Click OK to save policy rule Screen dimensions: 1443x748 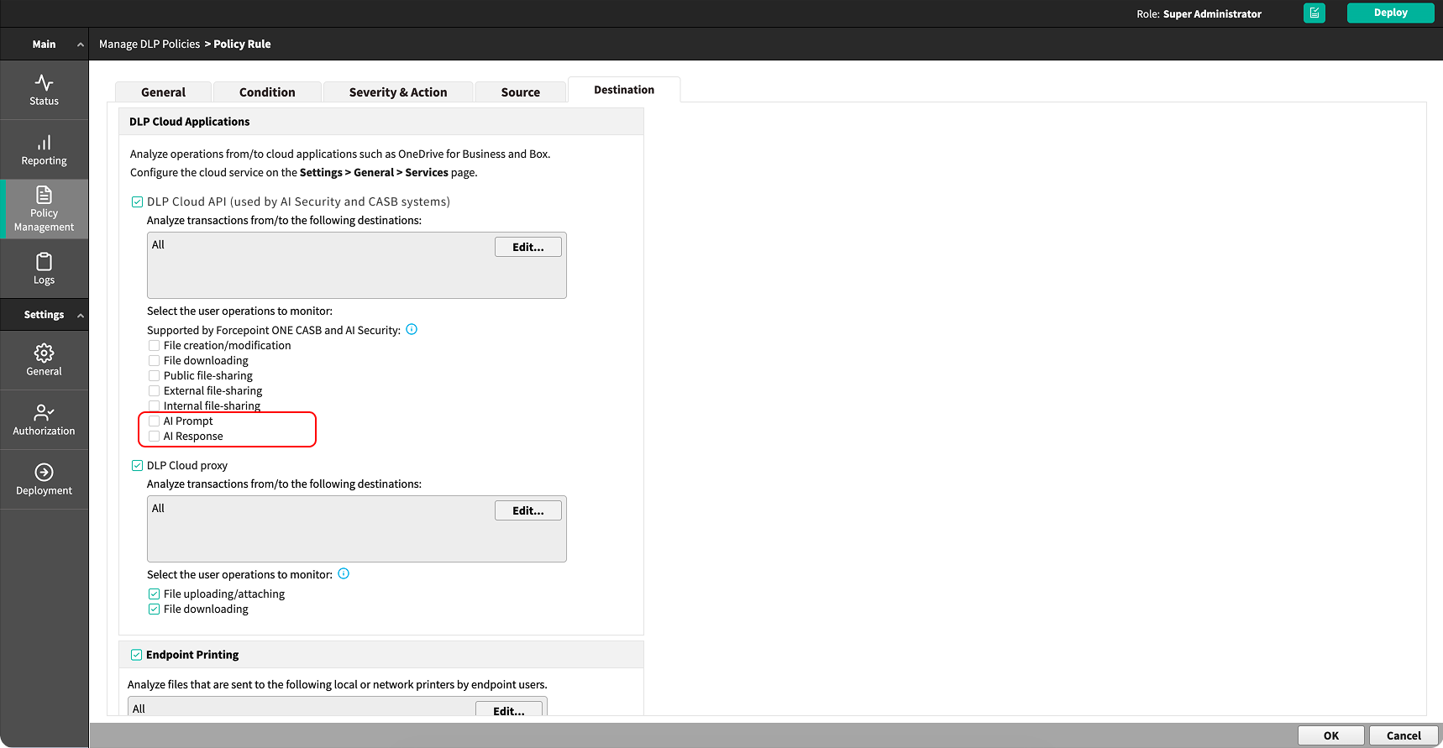click(1331, 735)
